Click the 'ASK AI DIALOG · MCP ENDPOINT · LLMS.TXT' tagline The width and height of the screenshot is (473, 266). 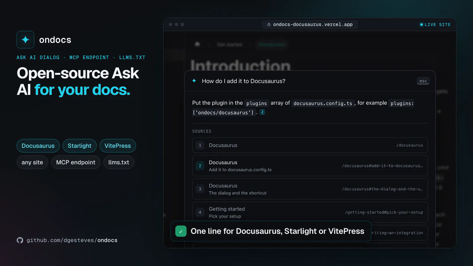[x=81, y=57]
